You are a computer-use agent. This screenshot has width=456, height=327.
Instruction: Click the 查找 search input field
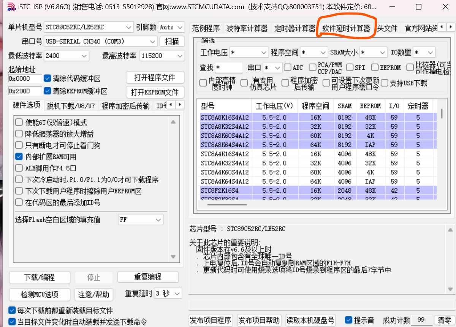coord(229,68)
